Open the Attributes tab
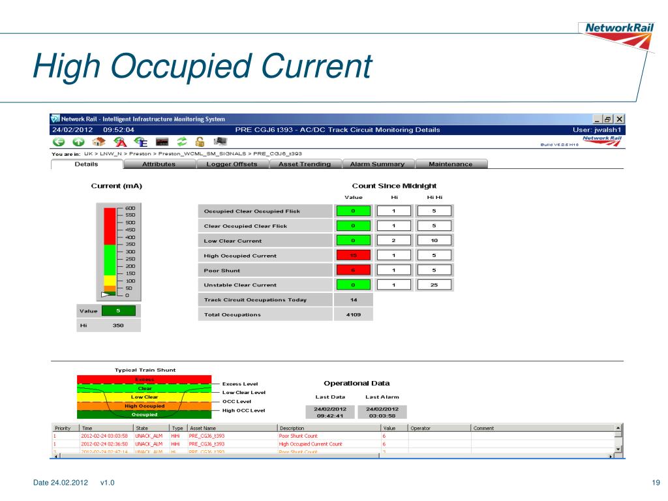 point(159,164)
